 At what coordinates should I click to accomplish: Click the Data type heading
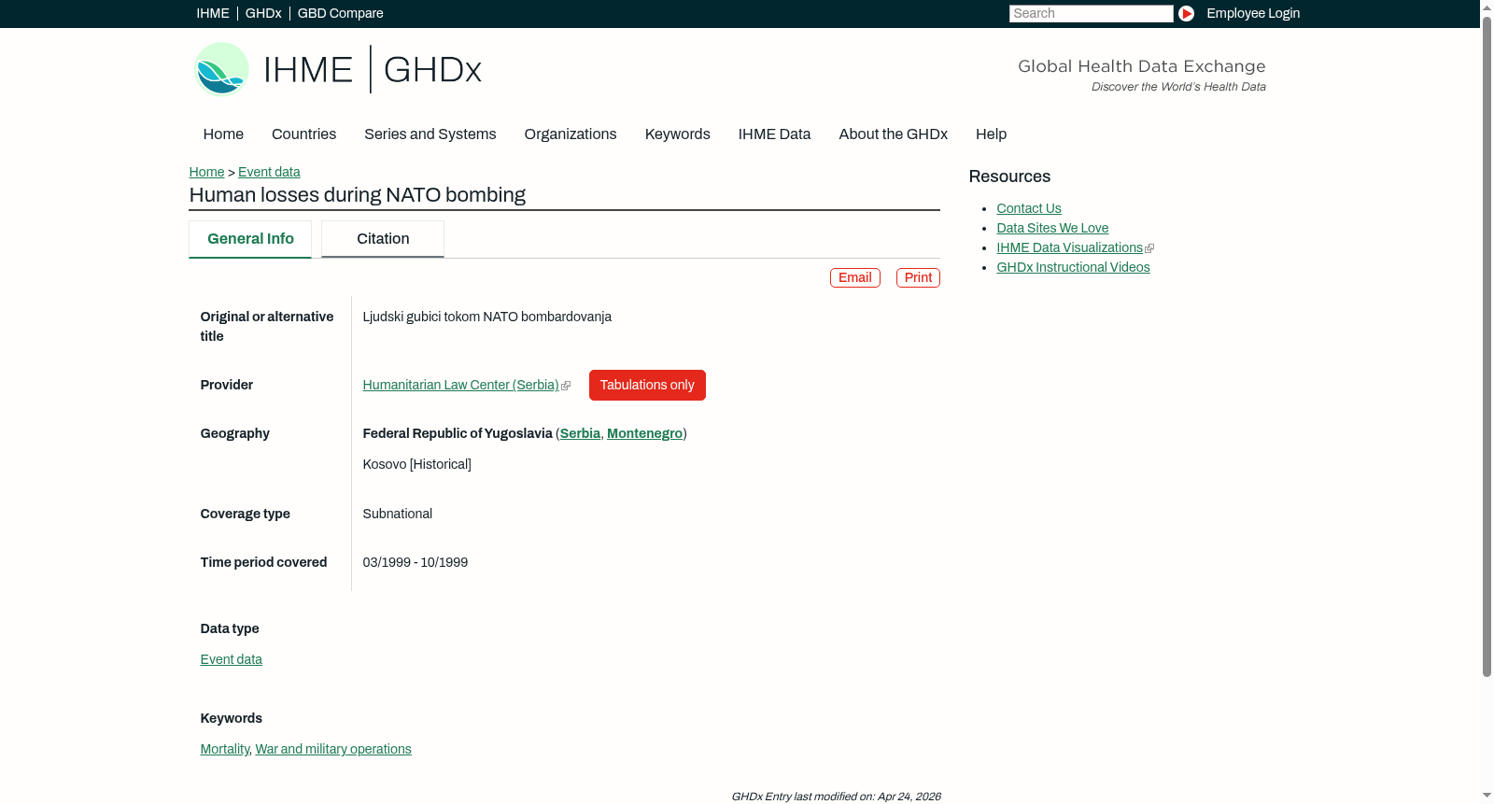click(x=230, y=629)
